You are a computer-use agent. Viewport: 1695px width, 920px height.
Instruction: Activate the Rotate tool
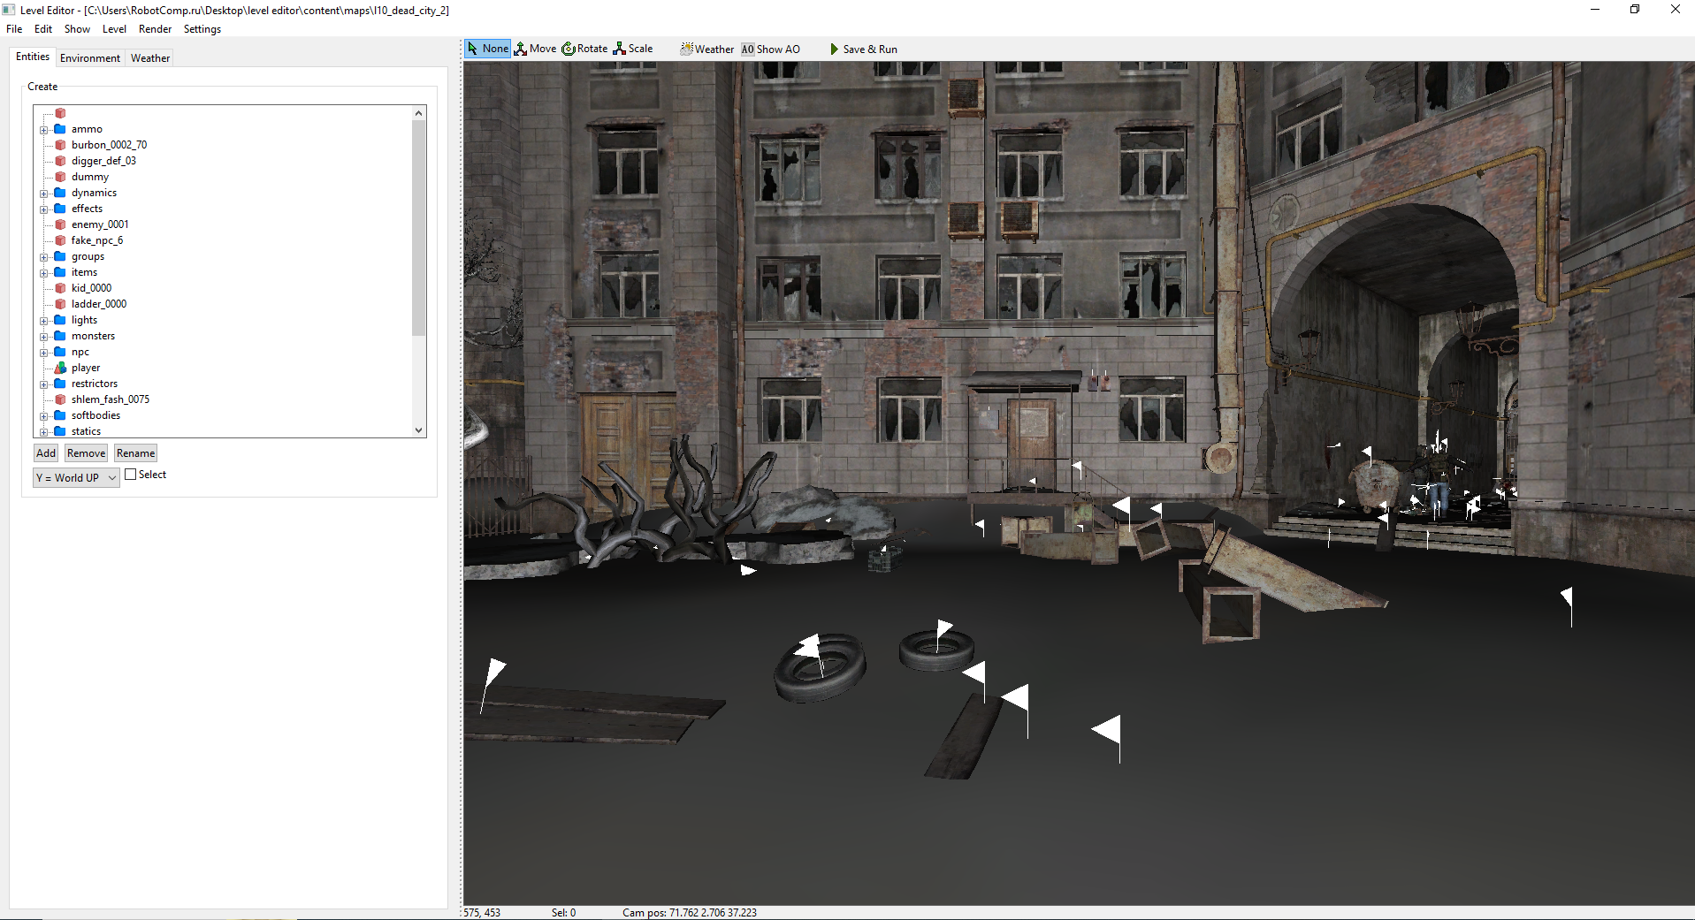[x=584, y=49]
